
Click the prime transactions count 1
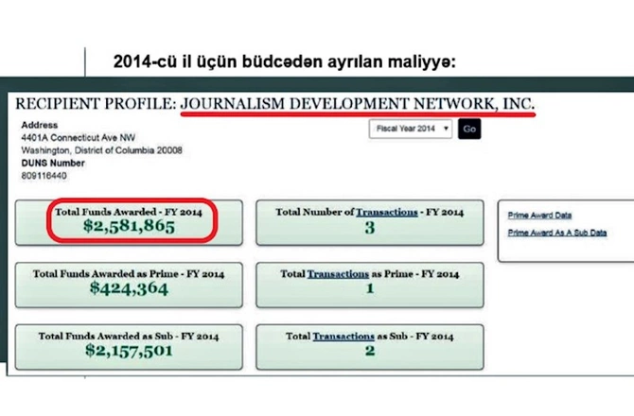(x=370, y=288)
